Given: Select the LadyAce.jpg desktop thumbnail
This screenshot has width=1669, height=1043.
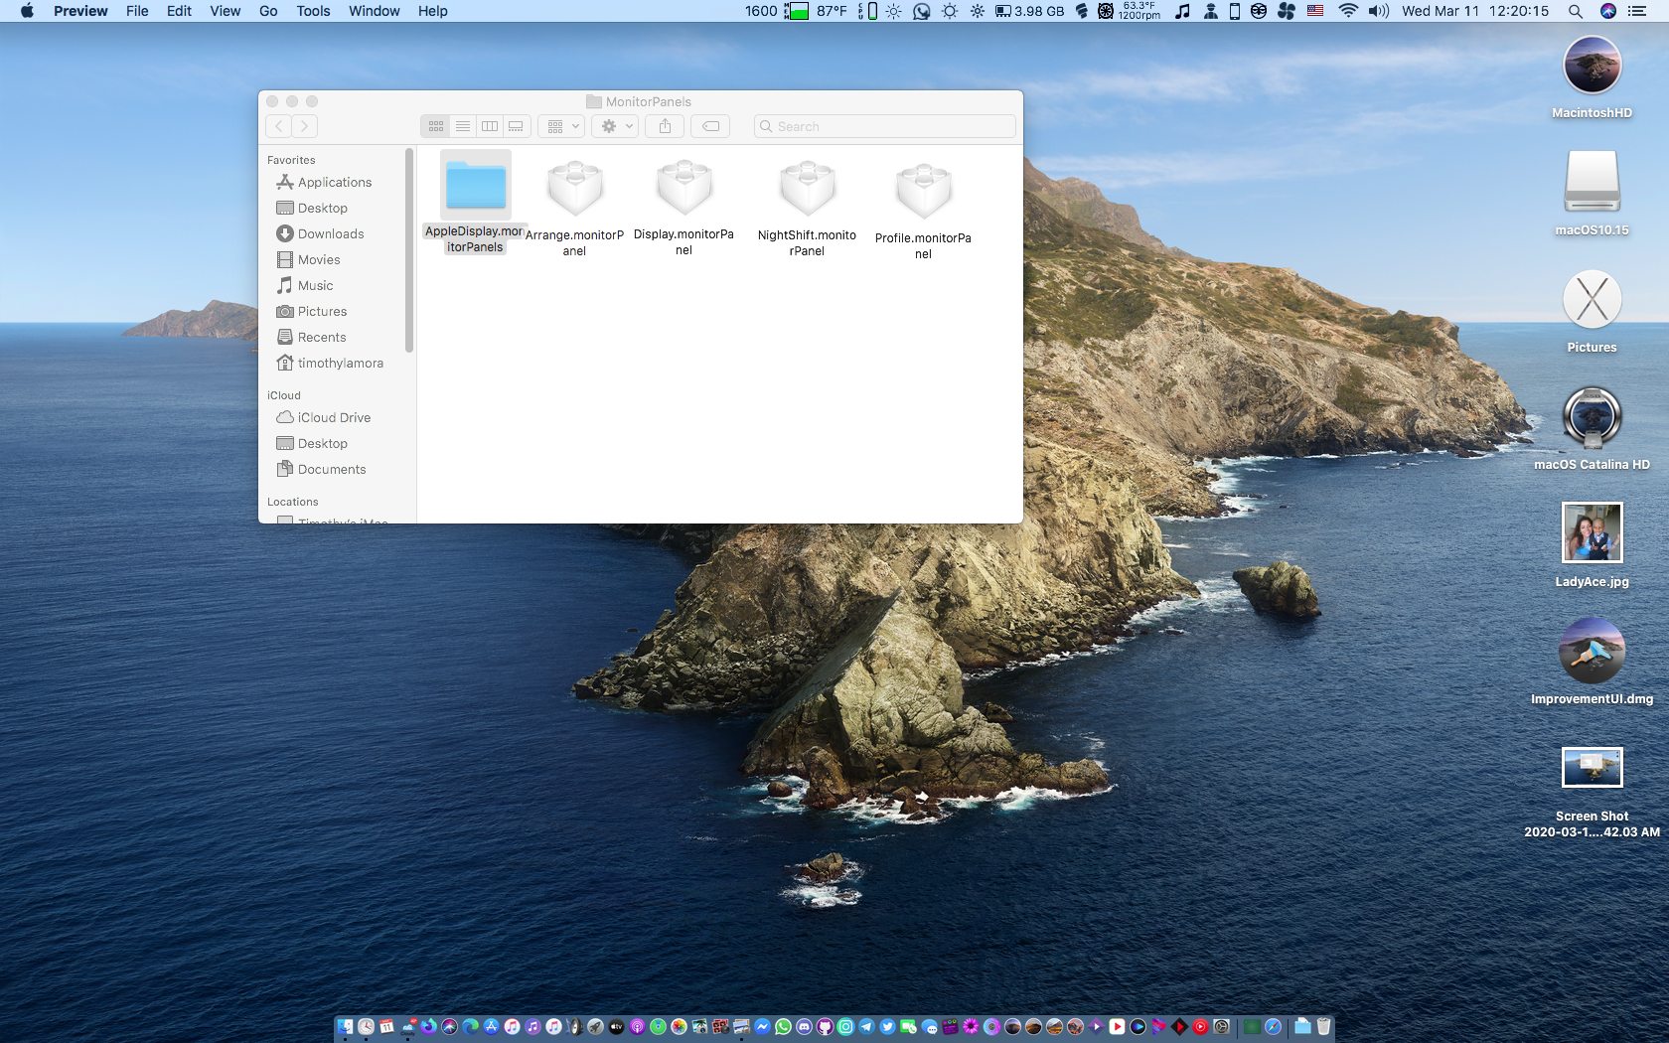Looking at the screenshot, I should pos(1592,532).
